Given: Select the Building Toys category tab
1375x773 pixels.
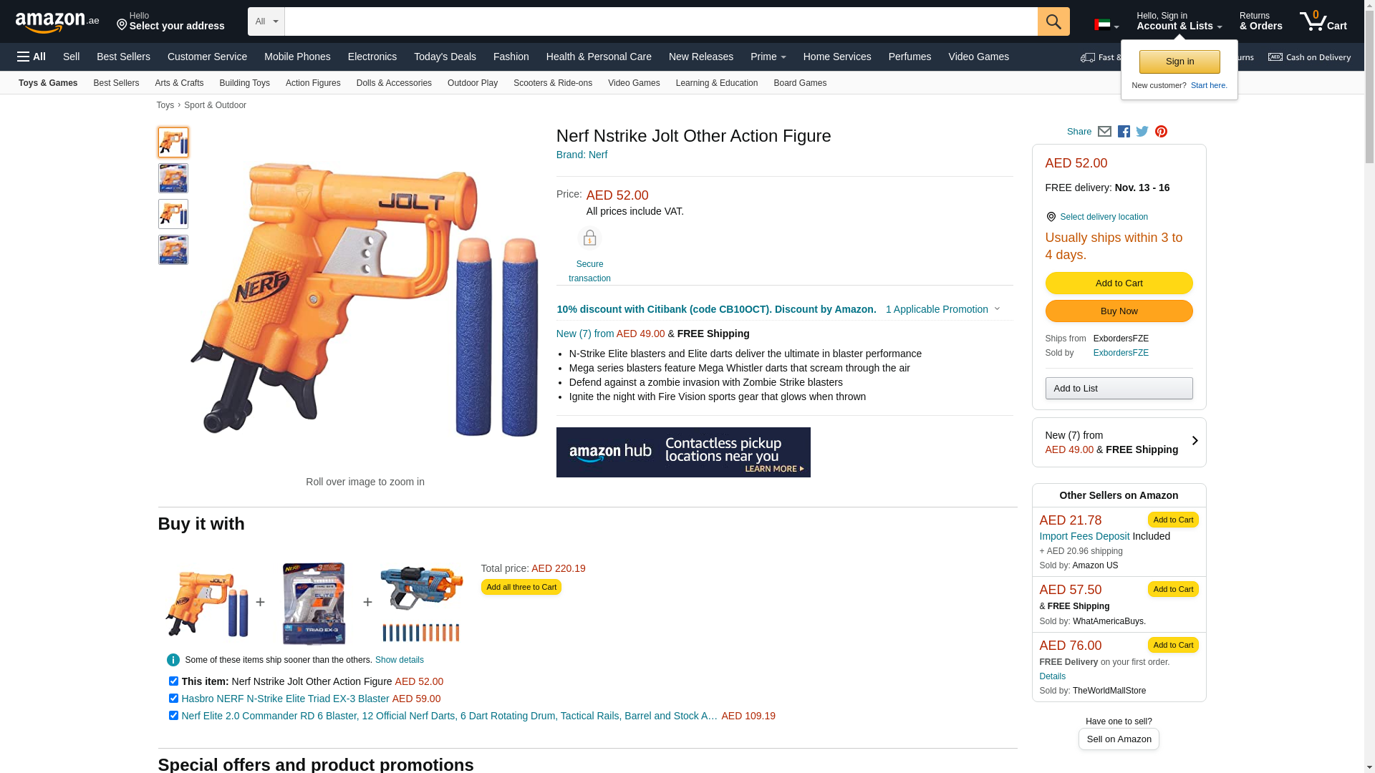Looking at the screenshot, I should (244, 83).
